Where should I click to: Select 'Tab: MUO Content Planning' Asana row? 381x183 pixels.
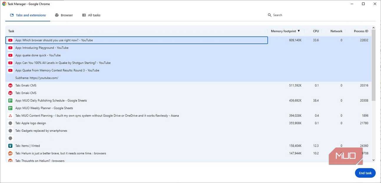click(x=188, y=116)
